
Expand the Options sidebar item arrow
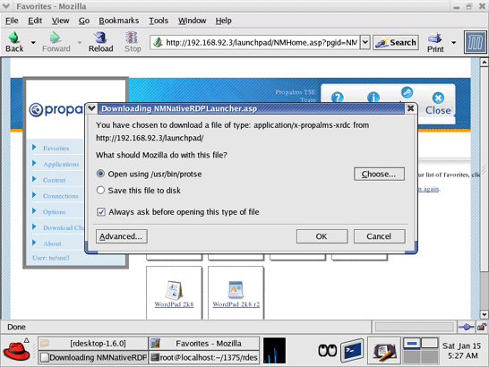click(34, 210)
